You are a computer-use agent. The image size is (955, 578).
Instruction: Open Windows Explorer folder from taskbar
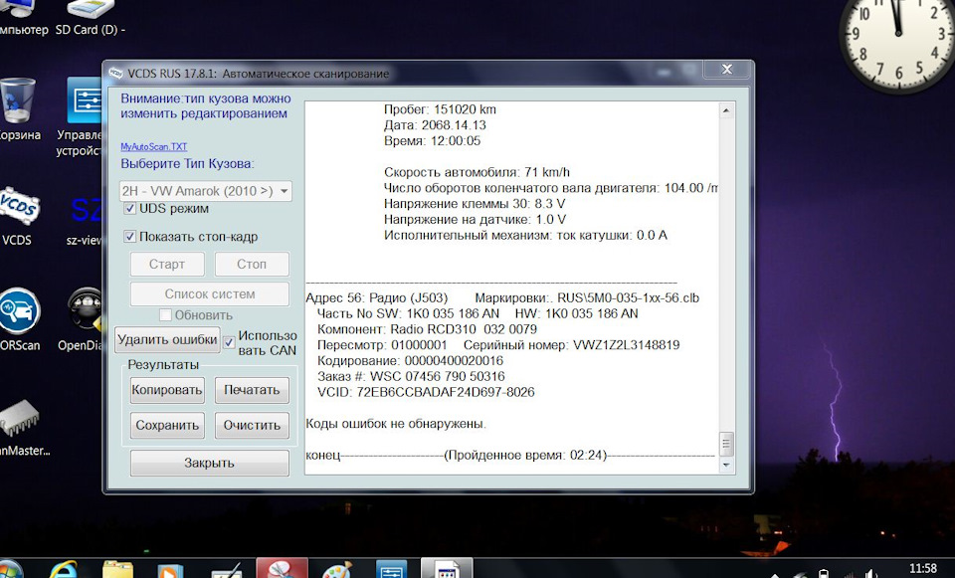coord(117,570)
